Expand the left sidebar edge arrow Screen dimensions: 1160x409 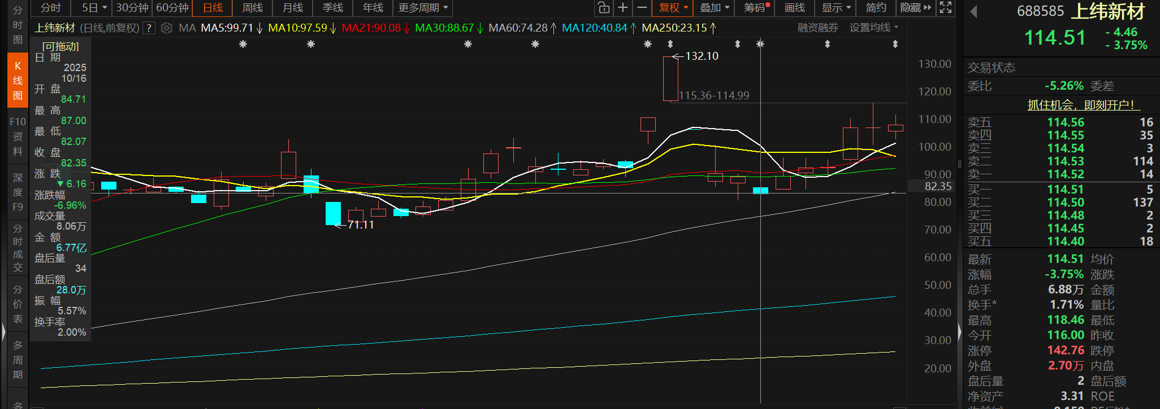[x=3, y=332]
